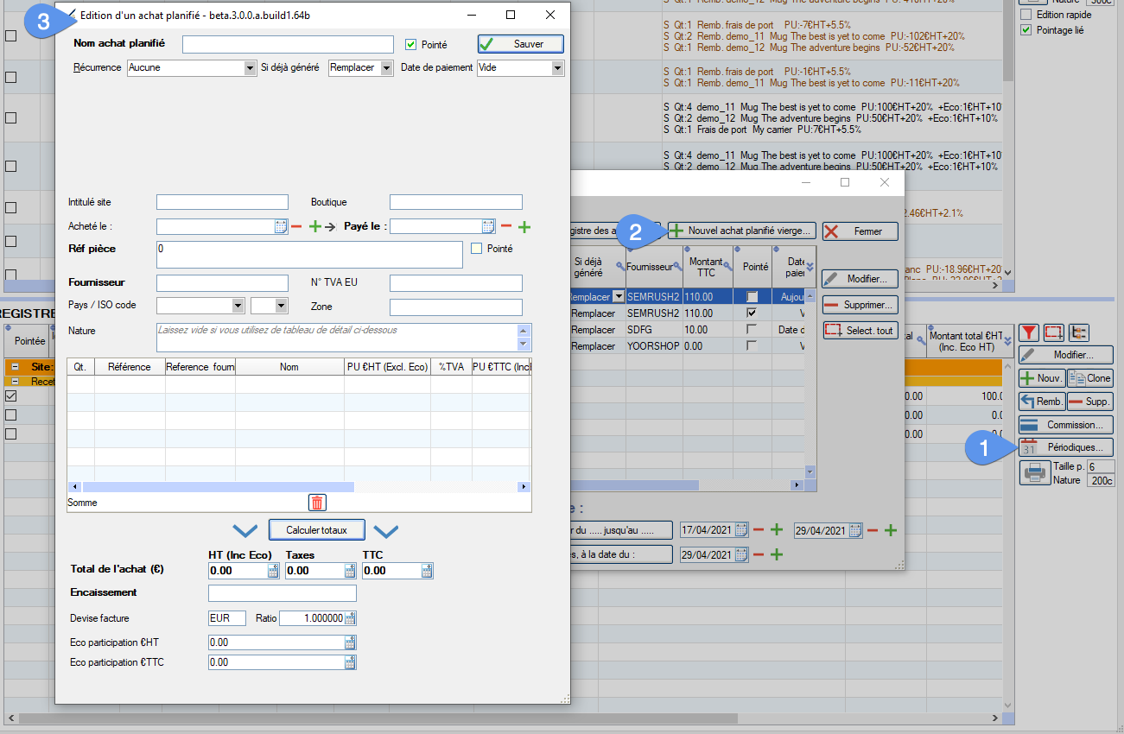Click into the Encaissement text field

pyautogui.click(x=283, y=593)
